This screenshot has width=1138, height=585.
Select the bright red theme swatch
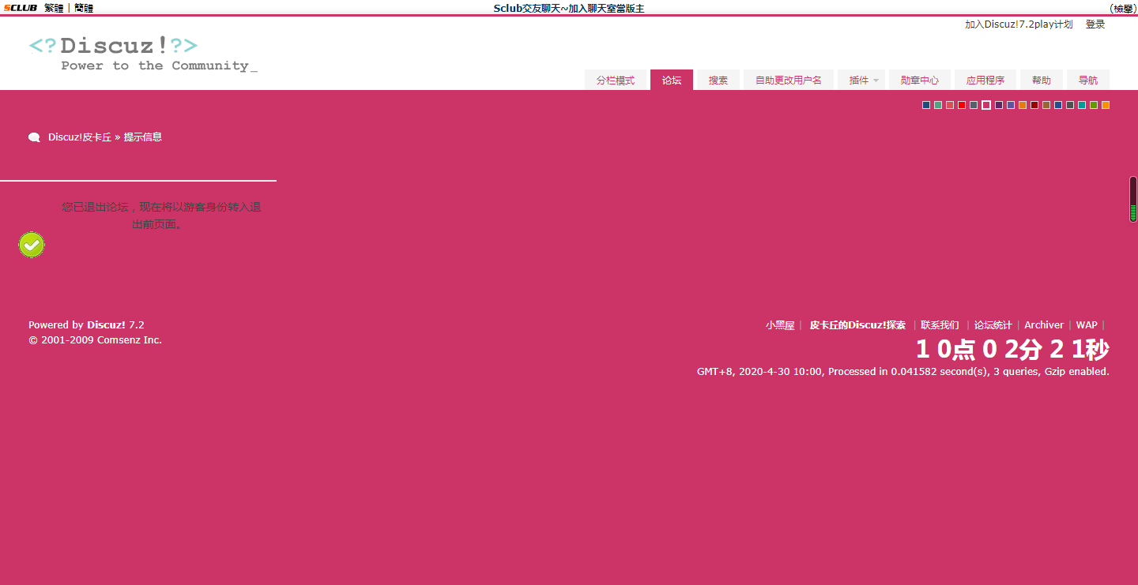pos(962,105)
